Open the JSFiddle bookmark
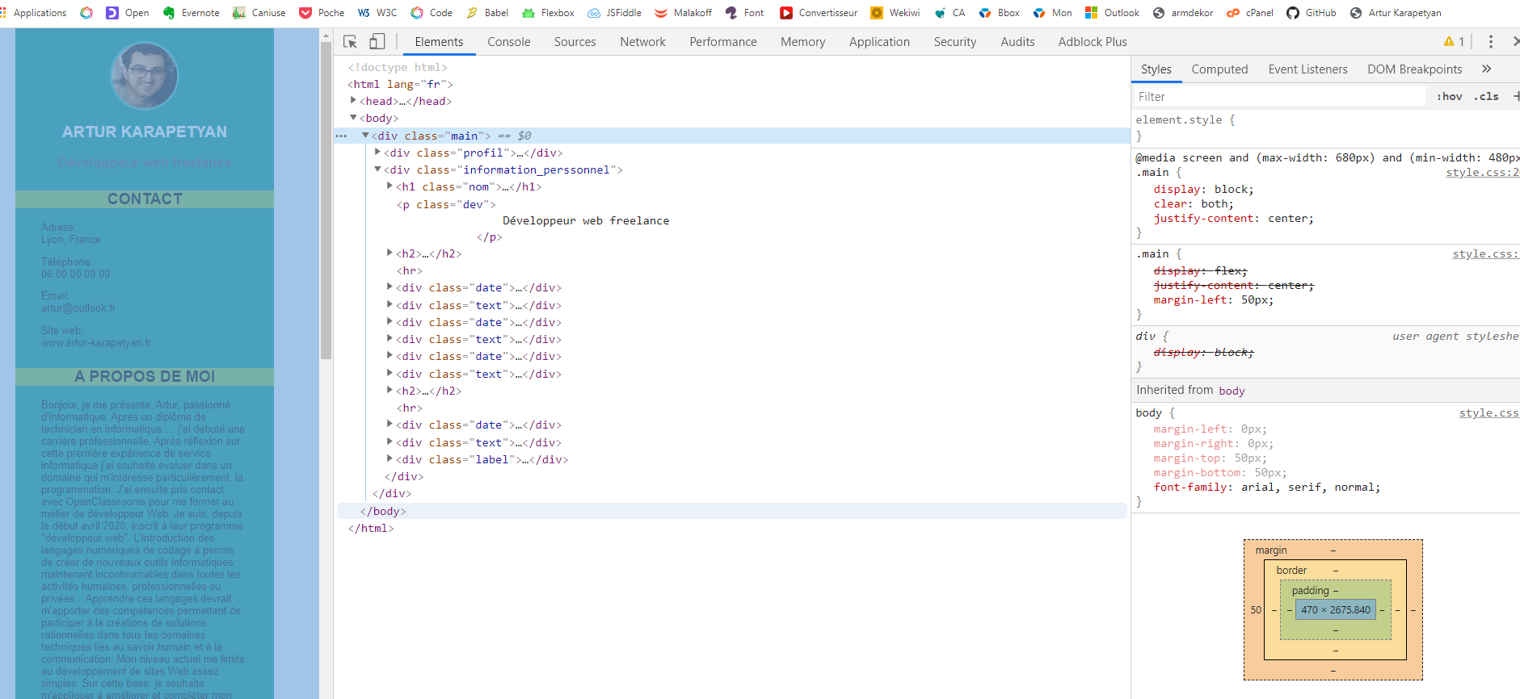1520x699 pixels. pos(614,13)
